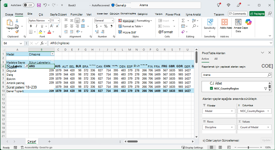Adjust the zoom slider in status bar
This screenshot has width=275, height=150.
(x=248, y=148)
